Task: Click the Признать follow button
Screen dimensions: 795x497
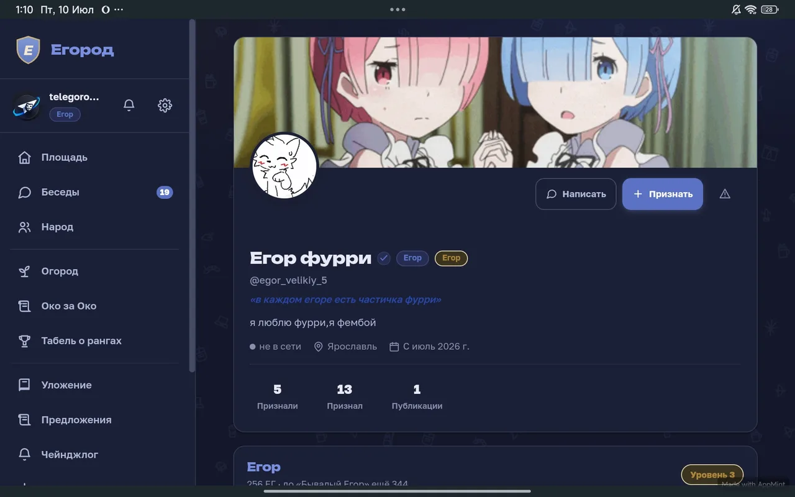Action: [663, 194]
